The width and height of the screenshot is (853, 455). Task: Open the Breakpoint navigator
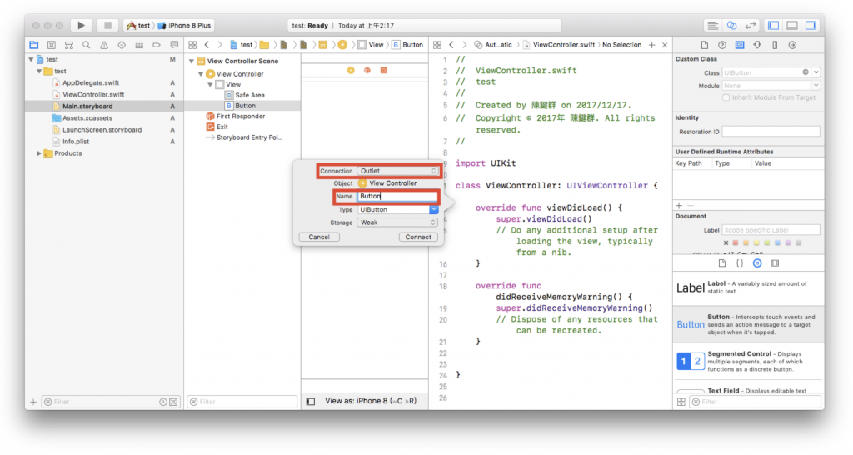point(156,45)
